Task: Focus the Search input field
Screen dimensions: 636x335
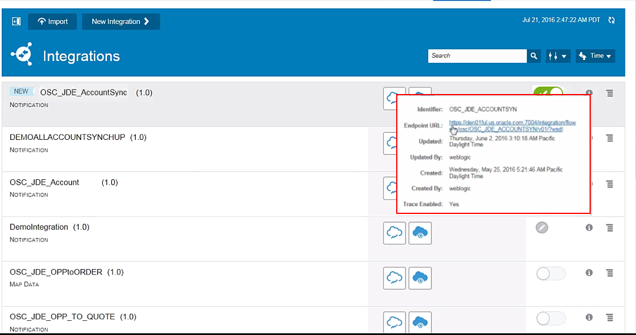Action: (477, 56)
